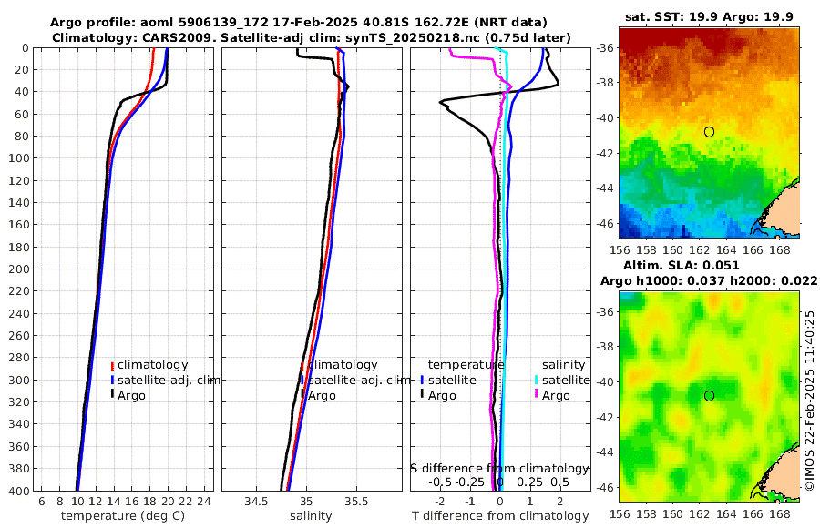Click 'Argo' legend text in salinity panel
The height and width of the screenshot is (528, 820).
(322, 396)
